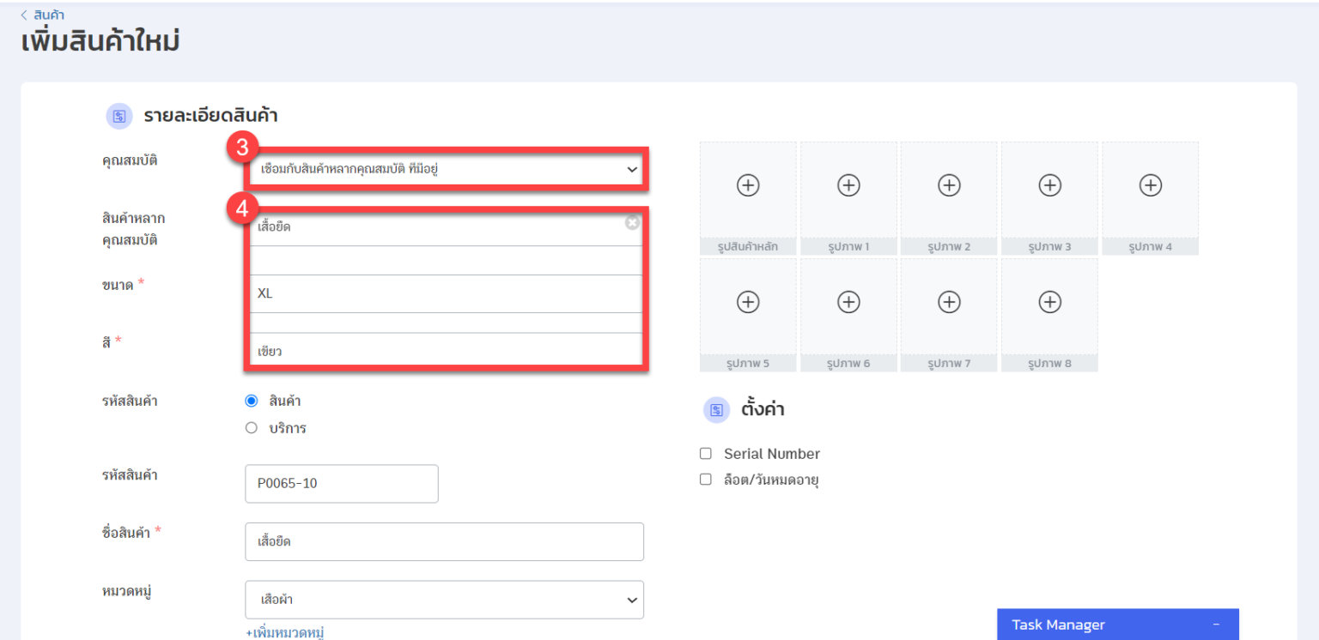Select the บริการ radio option
1319x640 pixels.
tap(251, 428)
